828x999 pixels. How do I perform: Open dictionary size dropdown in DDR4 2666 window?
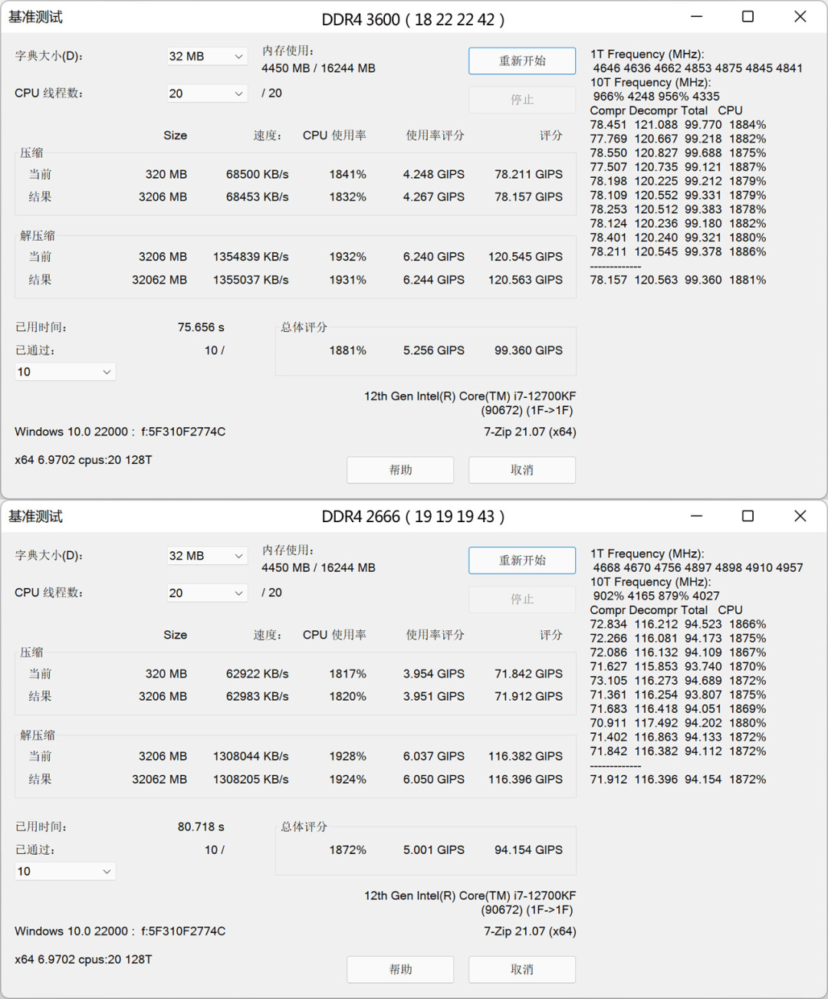coord(207,556)
